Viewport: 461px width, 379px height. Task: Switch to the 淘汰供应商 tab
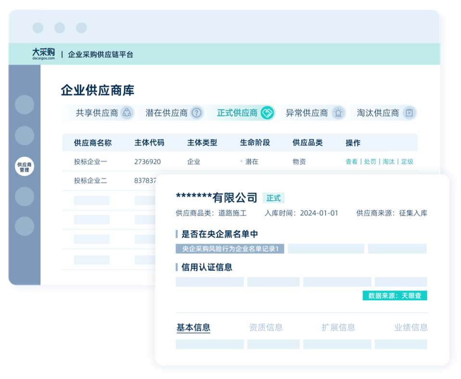coord(378,113)
